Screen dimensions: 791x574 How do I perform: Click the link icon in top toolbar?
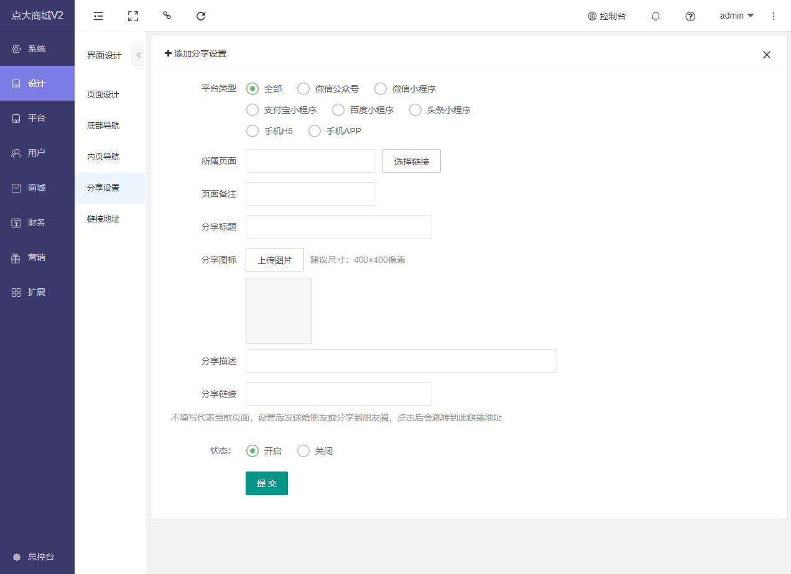coord(167,16)
